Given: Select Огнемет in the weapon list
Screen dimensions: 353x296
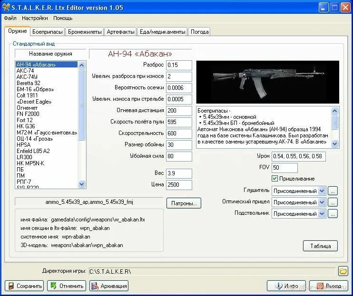Looking at the screenshot, I should [46, 108].
